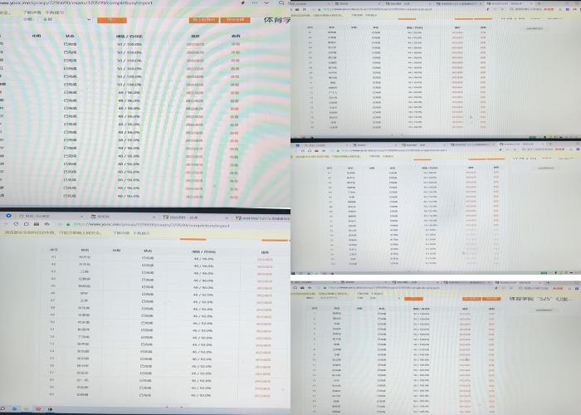The height and width of the screenshot is (415, 581).
Task: Click the operation link in row 41, bottom-left table
Action: point(265,259)
